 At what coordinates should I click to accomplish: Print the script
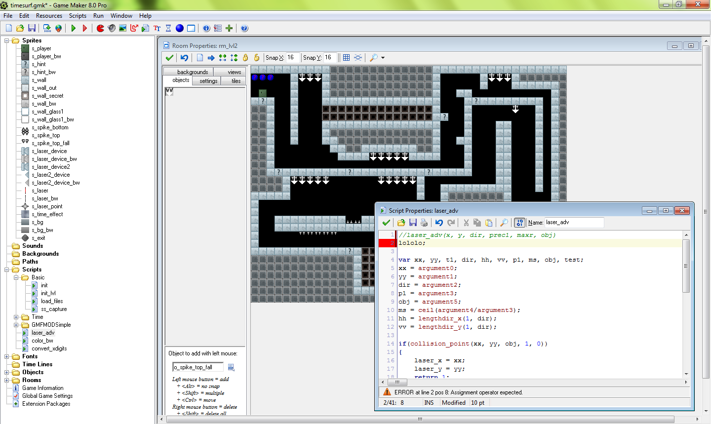[x=424, y=223]
